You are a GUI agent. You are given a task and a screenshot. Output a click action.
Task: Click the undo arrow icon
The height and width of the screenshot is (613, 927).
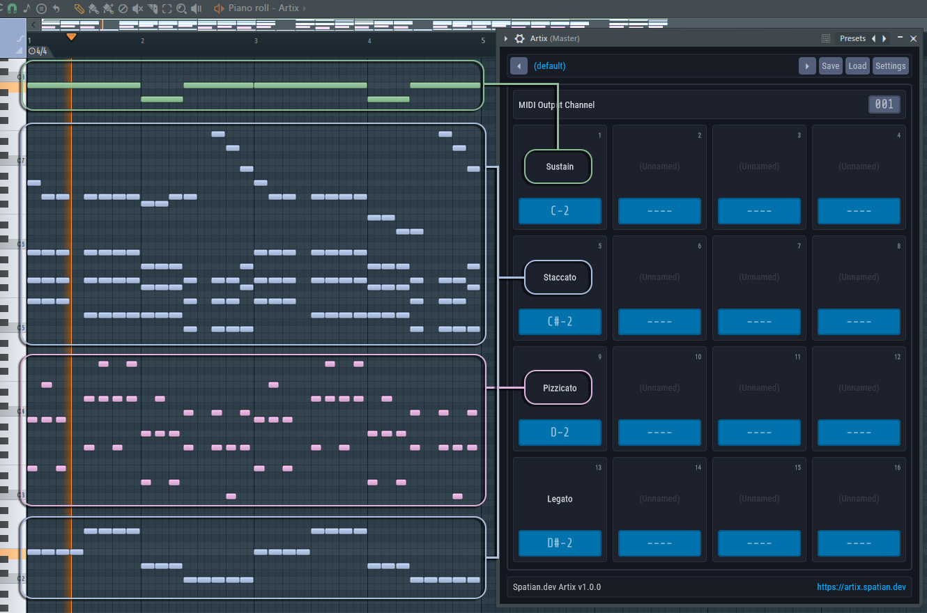pyautogui.click(x=56, y=8)
